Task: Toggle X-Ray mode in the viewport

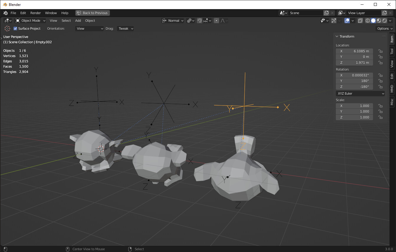Action: tap(360, 21)
